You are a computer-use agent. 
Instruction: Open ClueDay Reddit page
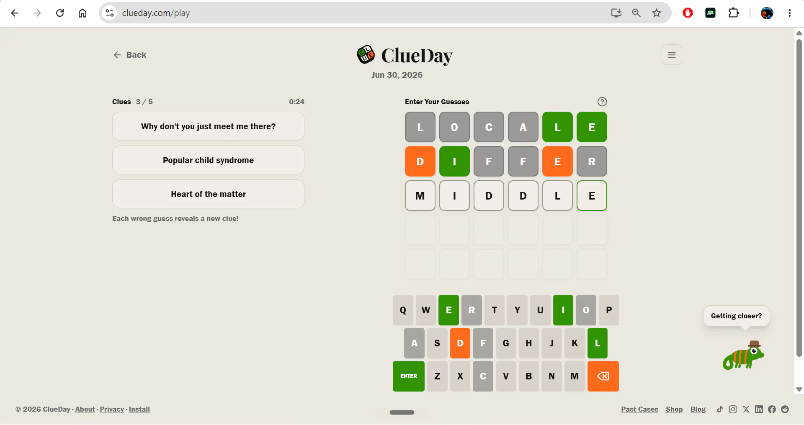coord(785,409)
